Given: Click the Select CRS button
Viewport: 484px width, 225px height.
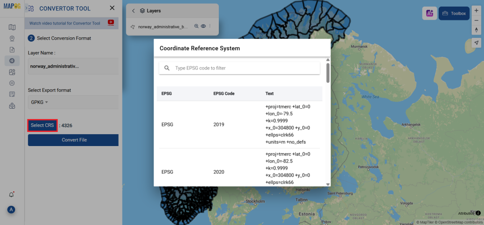Looking at the screenshot, I should (43, 125).
